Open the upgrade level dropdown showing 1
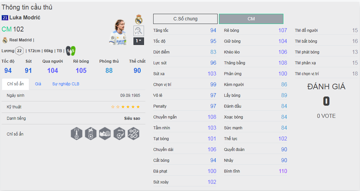 pyautogui.click(x=138, y=41)
